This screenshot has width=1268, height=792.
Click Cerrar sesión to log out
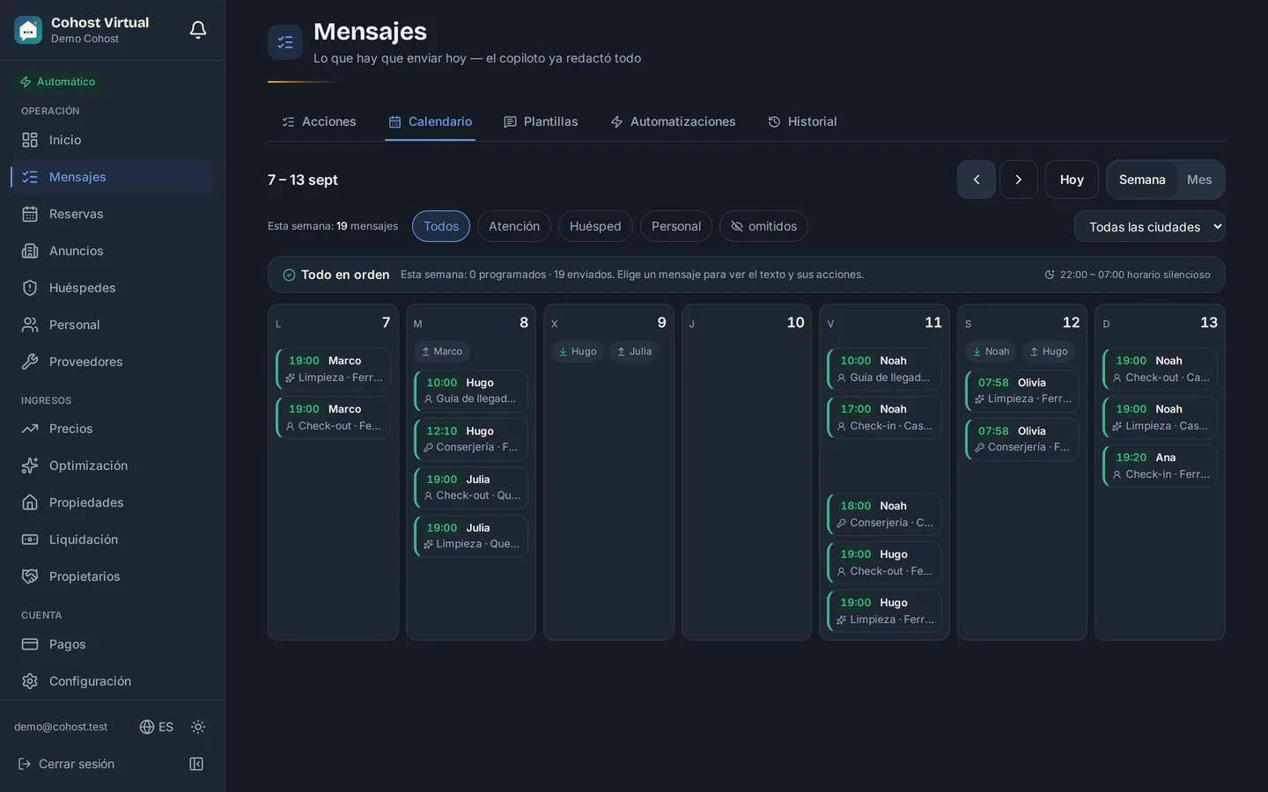66,764
